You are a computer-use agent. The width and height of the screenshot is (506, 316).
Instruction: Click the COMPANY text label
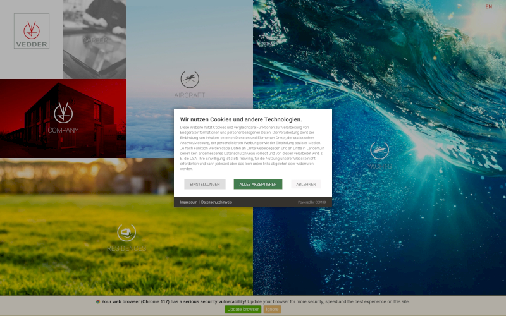[x=63, y=131]
